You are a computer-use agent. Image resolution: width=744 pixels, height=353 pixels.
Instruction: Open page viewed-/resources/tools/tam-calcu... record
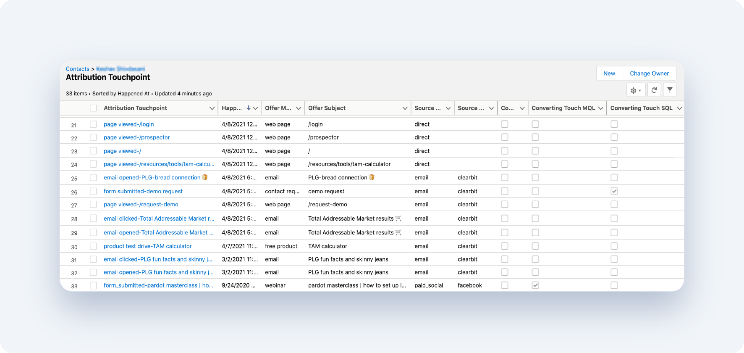tap(159, 164)
